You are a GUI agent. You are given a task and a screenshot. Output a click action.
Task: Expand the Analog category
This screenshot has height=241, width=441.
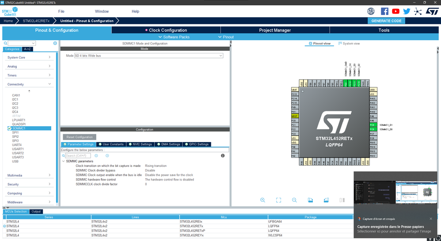tap(29, 66)
